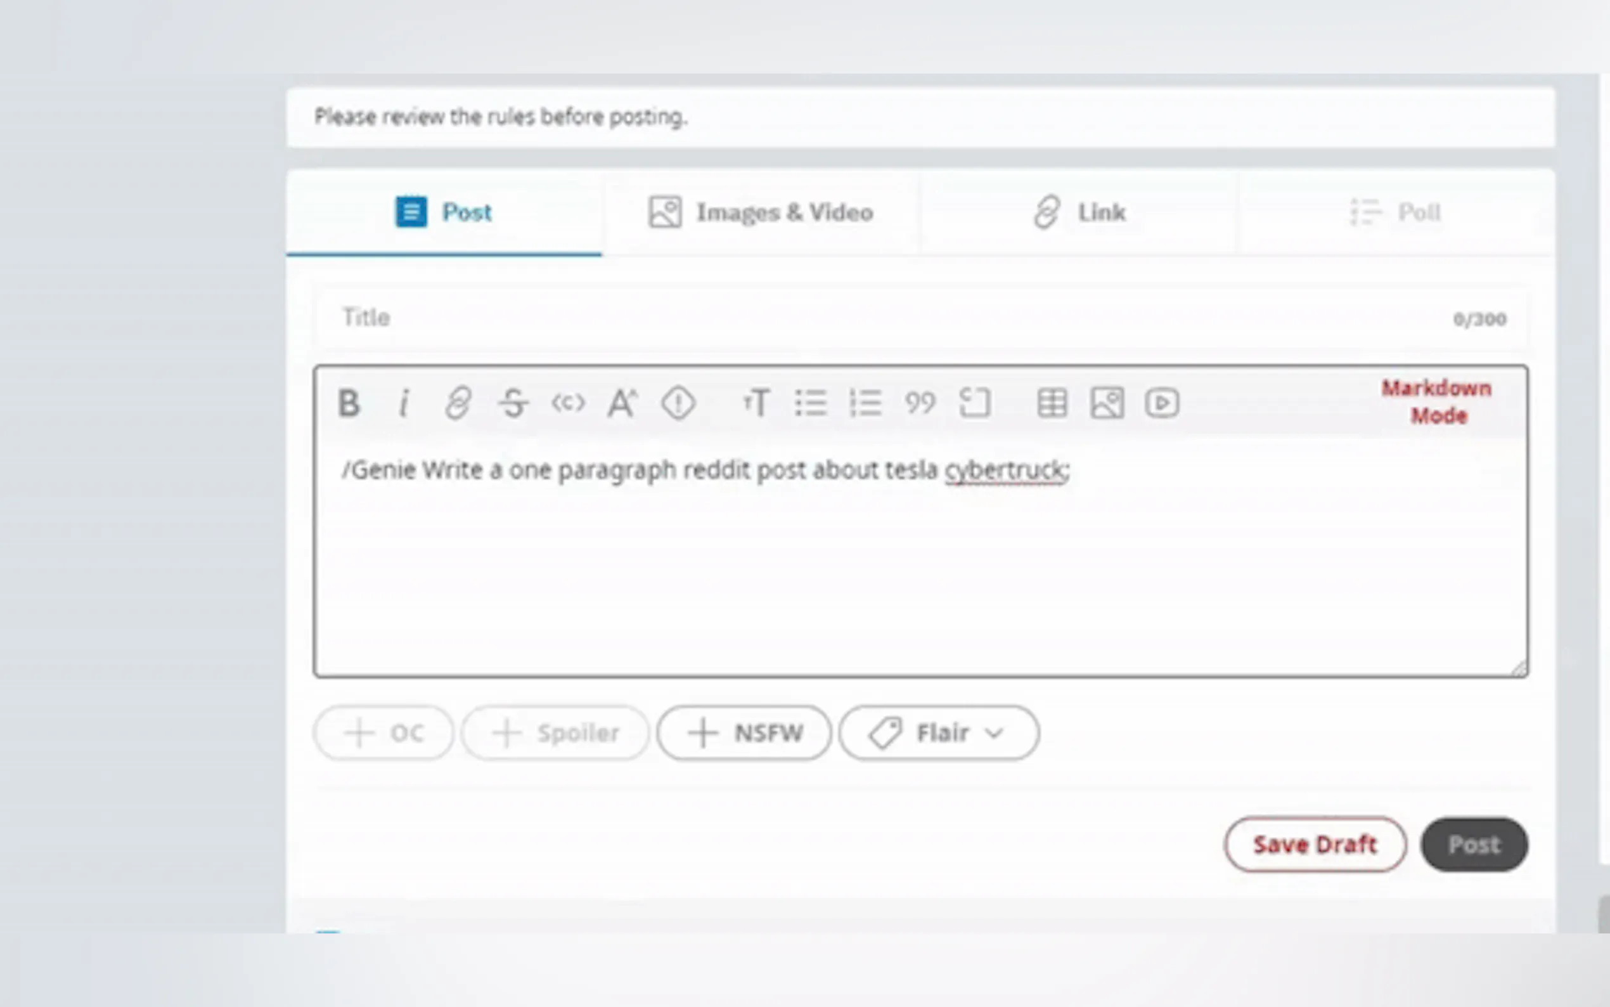Toggle the NSFW tag on
Viewport: 1610px width, 1007px height.
[x=744, y=732]
